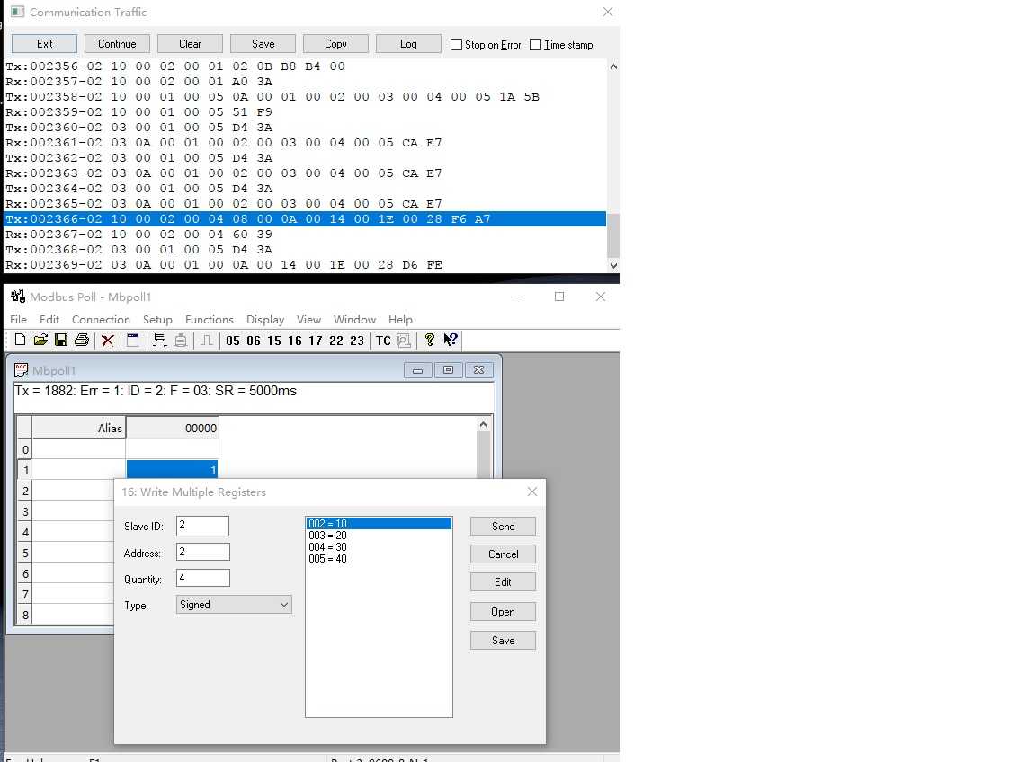Viewport: 1036px width, 762px height.
Task: Click traffic log scrollbar down arrow
Action: 613,265
